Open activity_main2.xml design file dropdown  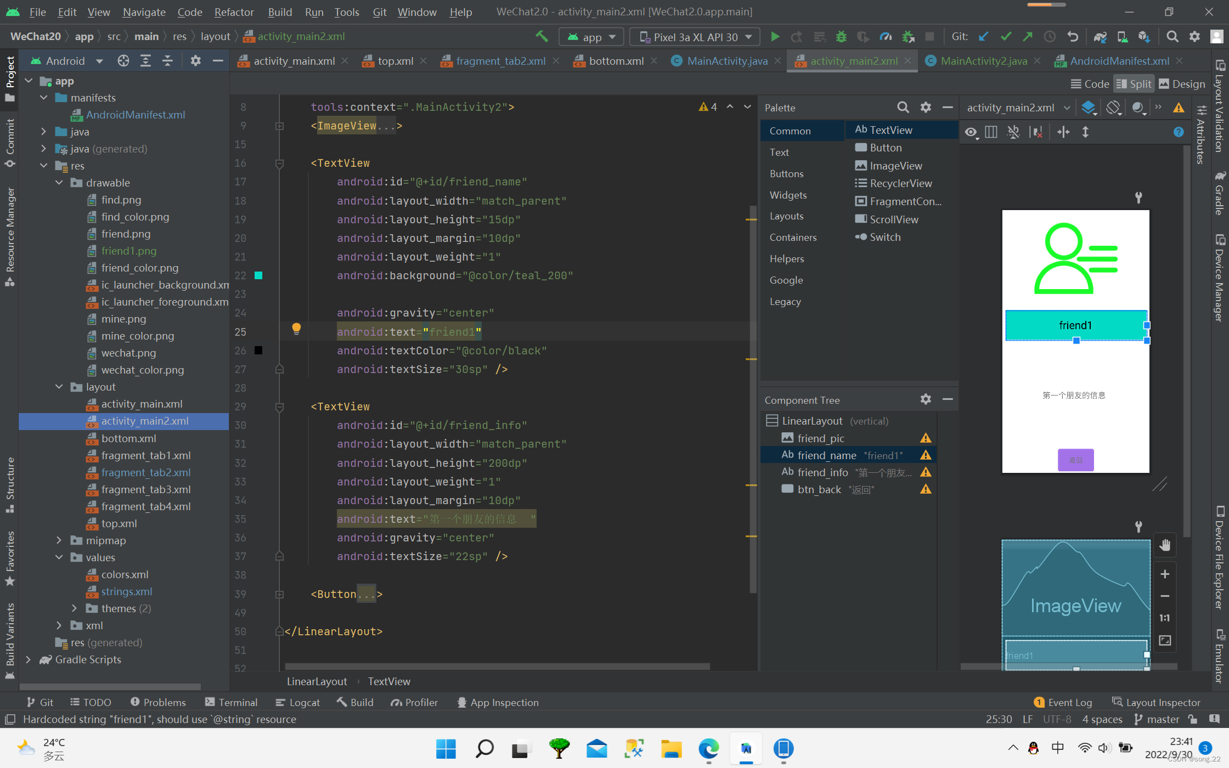1018,108
